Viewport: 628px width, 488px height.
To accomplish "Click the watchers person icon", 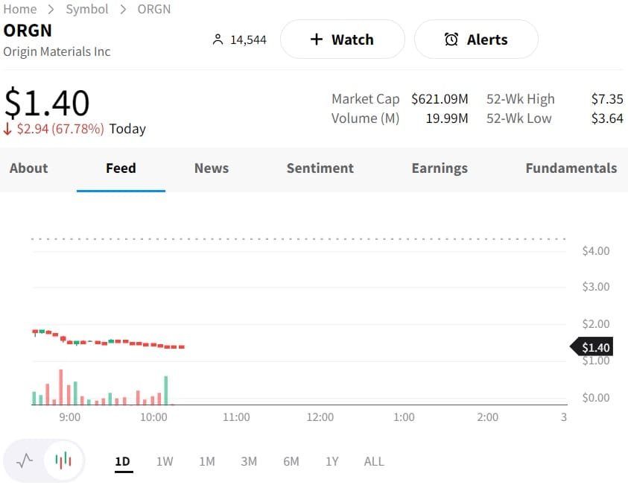I will click(x=218, y=39).
